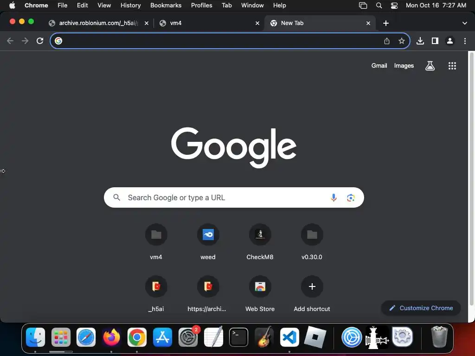Go back to previous page

click(x=10, y=41)
